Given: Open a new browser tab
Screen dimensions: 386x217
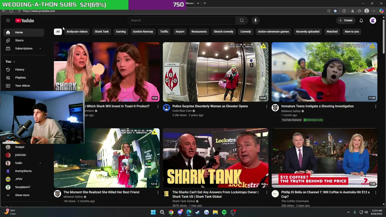Looking at the screenshot, I should pyautogui.click(x=205, y=3).
